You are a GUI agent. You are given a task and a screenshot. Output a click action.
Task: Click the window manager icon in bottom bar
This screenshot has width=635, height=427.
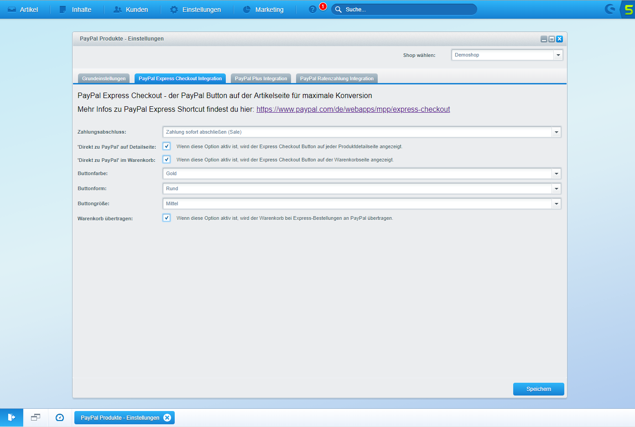[x=36, y=417]
